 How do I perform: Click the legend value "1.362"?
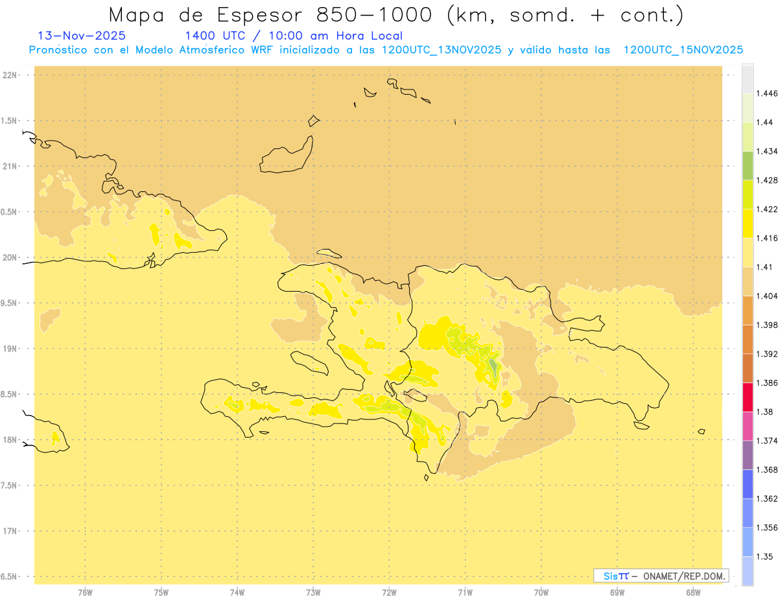pyautogui.click(x=767, y=499)
